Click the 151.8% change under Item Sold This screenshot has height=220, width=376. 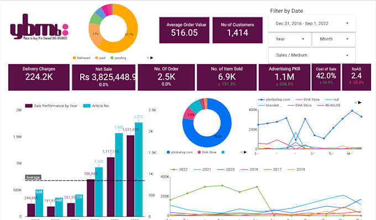227,84
